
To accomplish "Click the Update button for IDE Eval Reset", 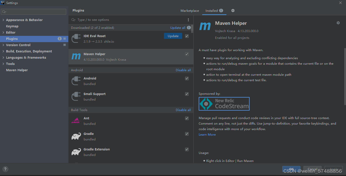I will tap(173, 36).
